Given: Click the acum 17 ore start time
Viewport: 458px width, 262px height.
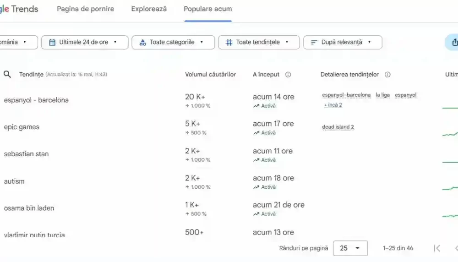Looking at the screenshot, I should click(273, 124).
